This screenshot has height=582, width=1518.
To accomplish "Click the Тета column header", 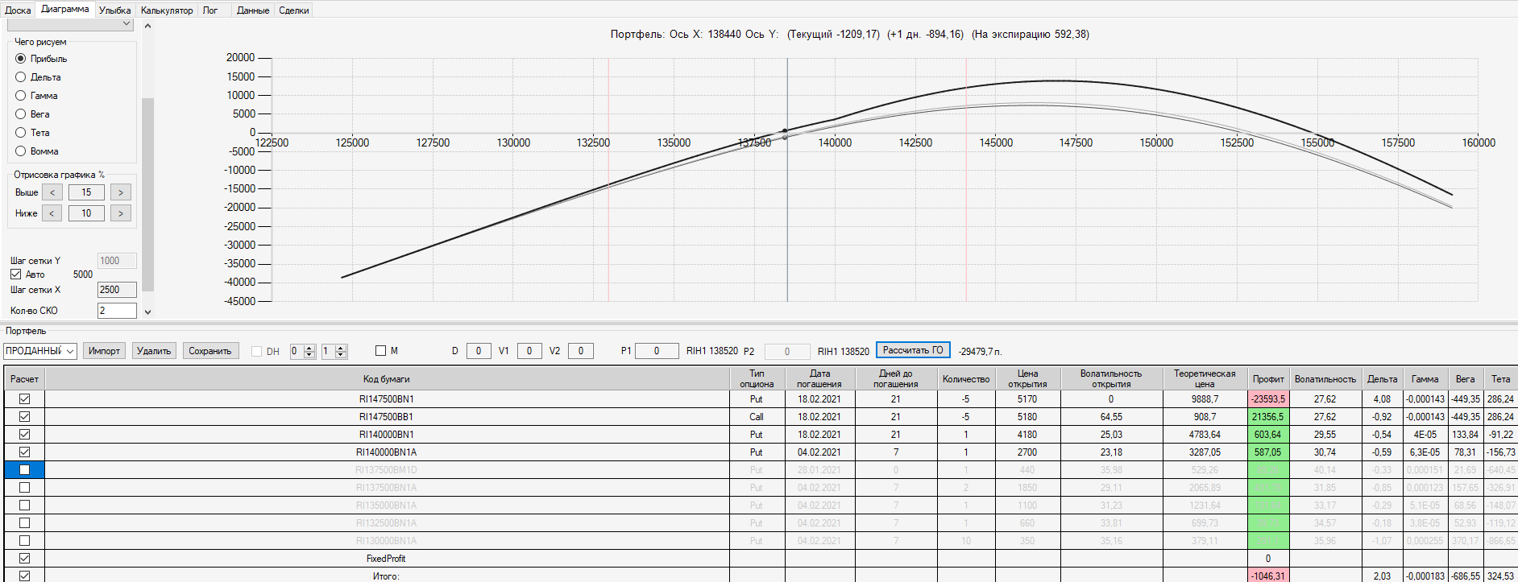I will coord(1500,378).
